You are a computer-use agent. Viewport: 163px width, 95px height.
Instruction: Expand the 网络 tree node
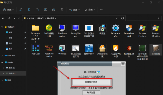click(2, 80)
